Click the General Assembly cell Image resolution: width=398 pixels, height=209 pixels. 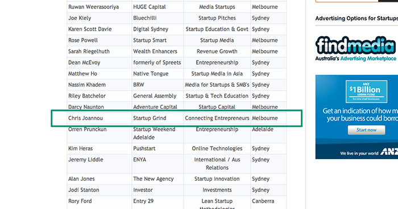pyautogui.click(x=157, y=96)
